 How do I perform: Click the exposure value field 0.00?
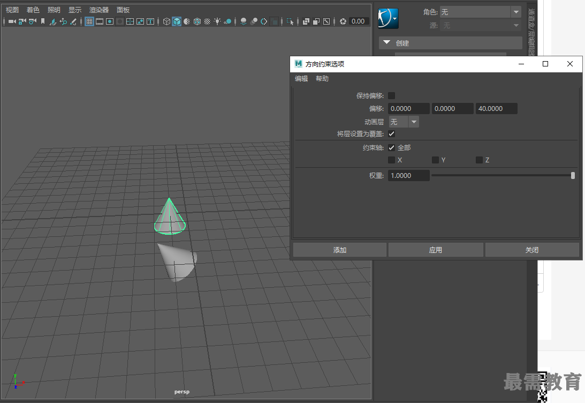[x=359, y=21]
